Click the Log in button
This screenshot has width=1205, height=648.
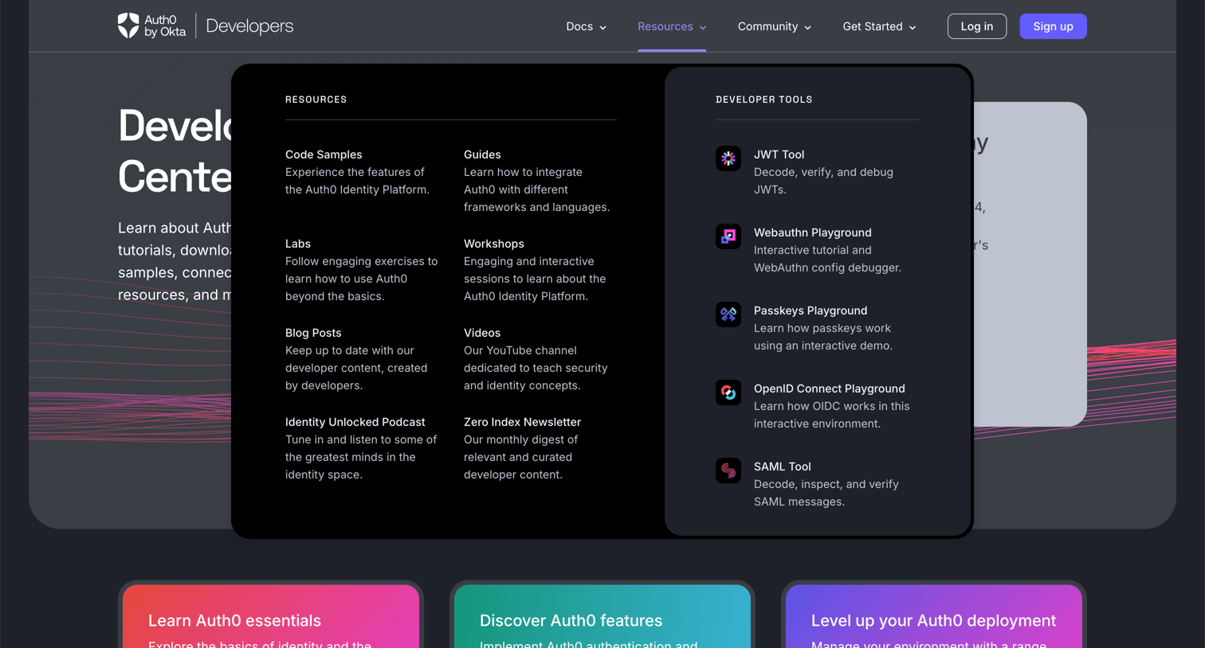tap(977, 26)
